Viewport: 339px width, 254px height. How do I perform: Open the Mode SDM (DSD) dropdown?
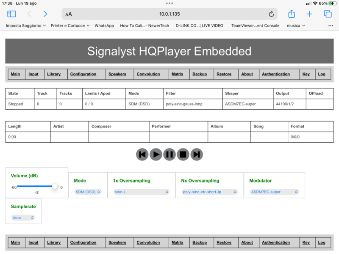(x=88, y=192)
